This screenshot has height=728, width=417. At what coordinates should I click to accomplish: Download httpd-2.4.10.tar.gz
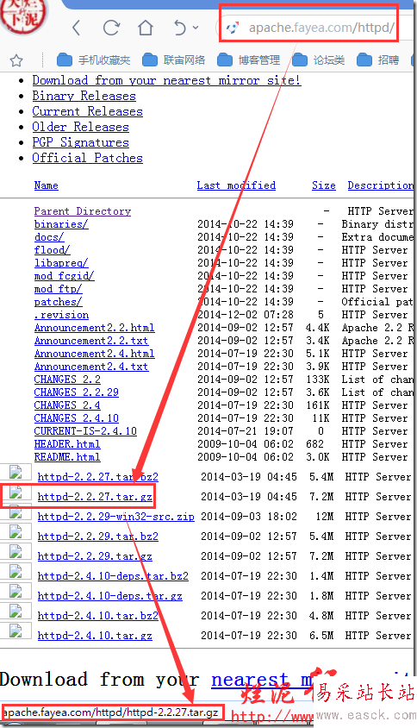tap(95, 636)
